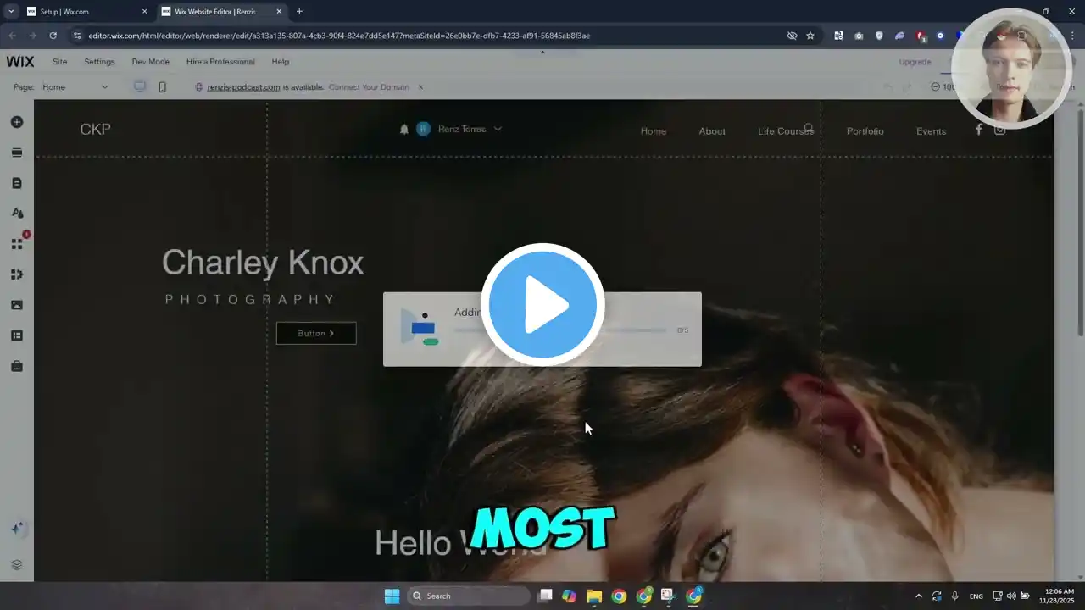Open the Pages & Menu panel
Image resolution: width=1085 pixels, height=610 pixels.
point(17,183)
